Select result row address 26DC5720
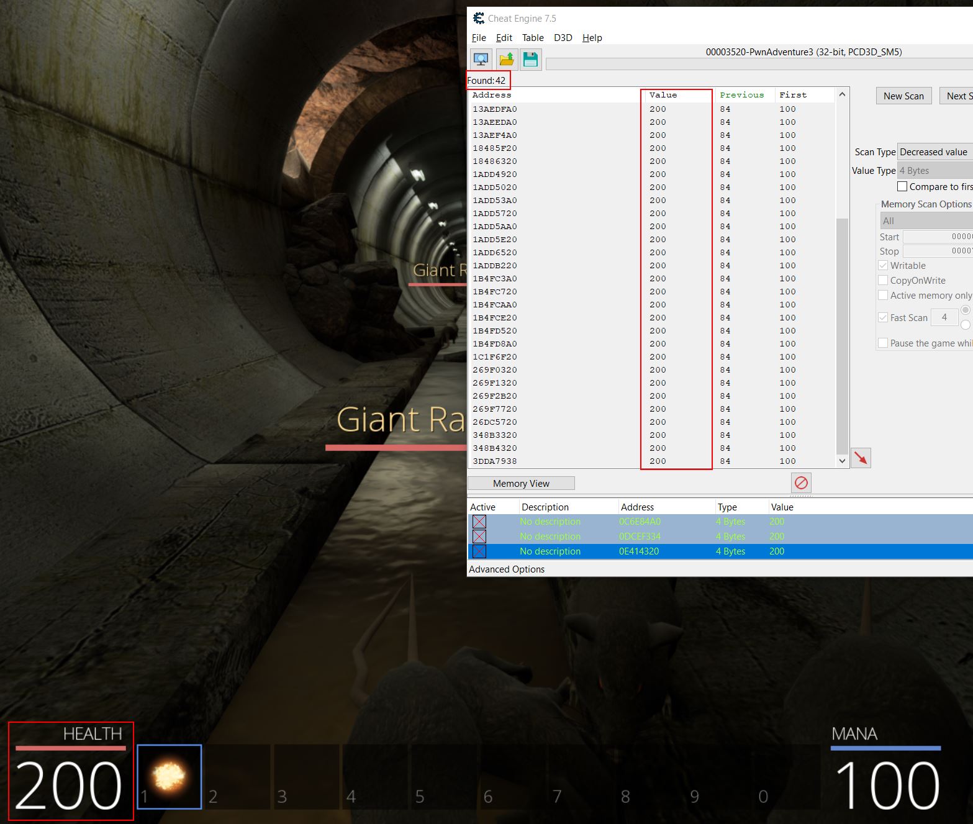The image size is (973, 824). coord(652,422)
